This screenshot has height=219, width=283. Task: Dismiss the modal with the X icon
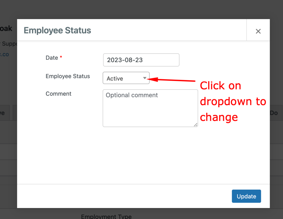pos(258,31)
